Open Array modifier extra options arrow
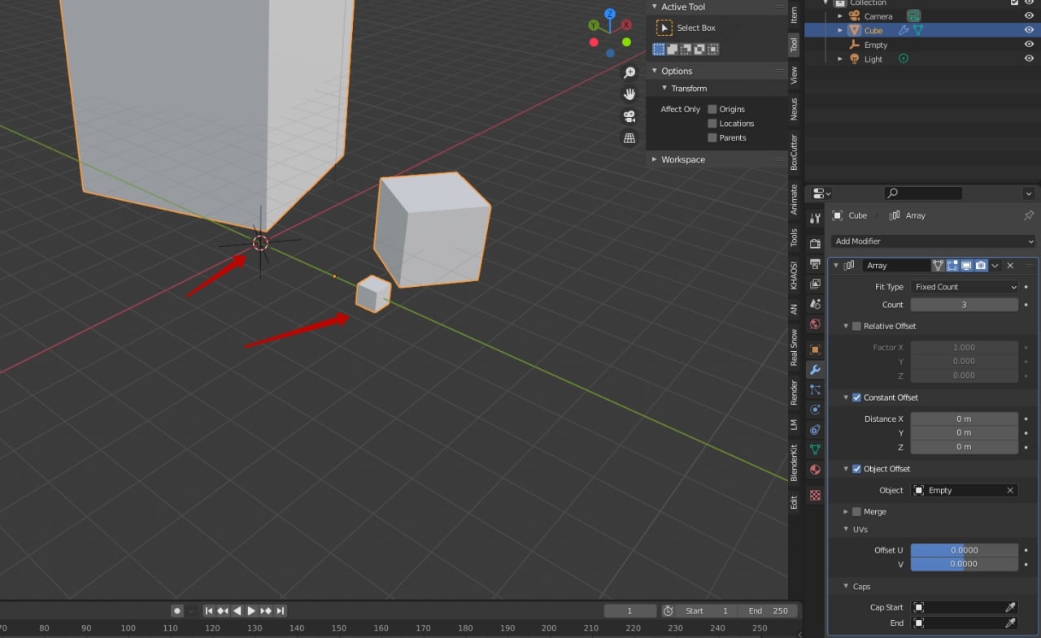Image resolution: width=1041 pixels, height=638 pixels. tap(995, 266)
